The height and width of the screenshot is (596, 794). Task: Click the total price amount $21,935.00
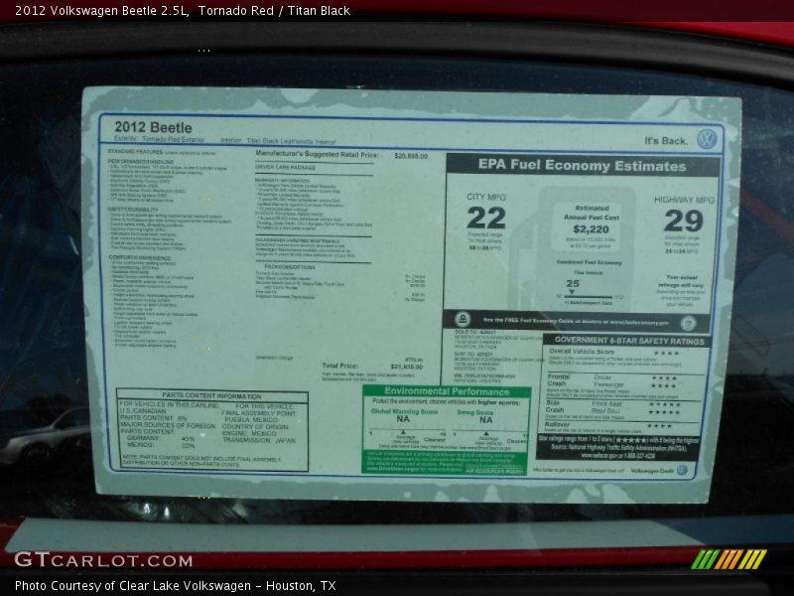pos(407,367)
